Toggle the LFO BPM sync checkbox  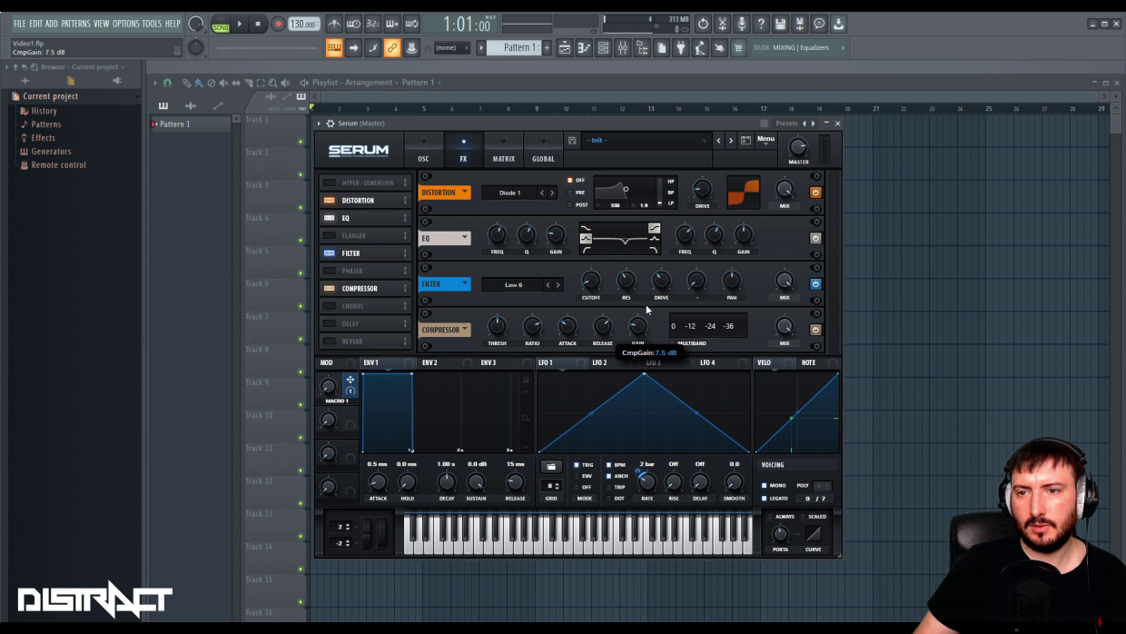(608, 465)
